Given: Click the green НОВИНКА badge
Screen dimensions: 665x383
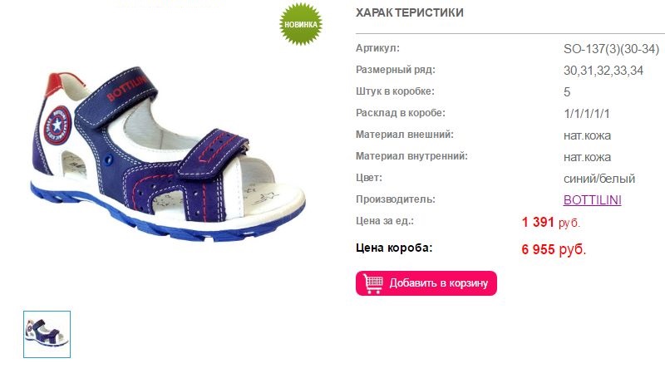Looking at the screenshot, I should click(301, 24).
